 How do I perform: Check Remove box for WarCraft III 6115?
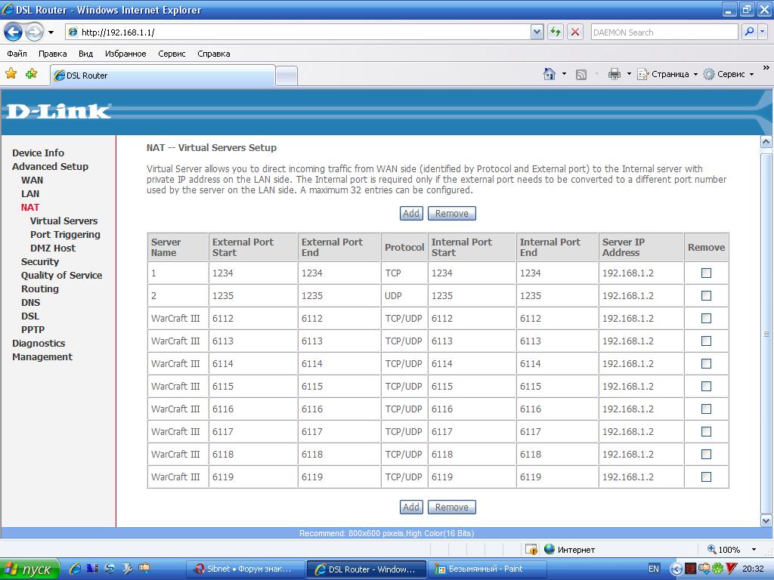707,386
